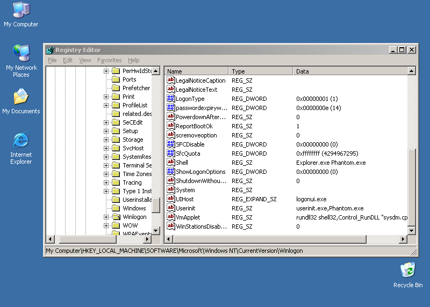This screenshot has height=307, width=430.
Task: Open the File menu
Action: pos(52,60)
